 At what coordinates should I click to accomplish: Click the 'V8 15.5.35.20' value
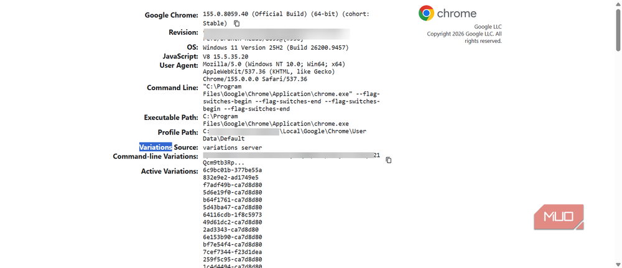click(x=226, y=57)
